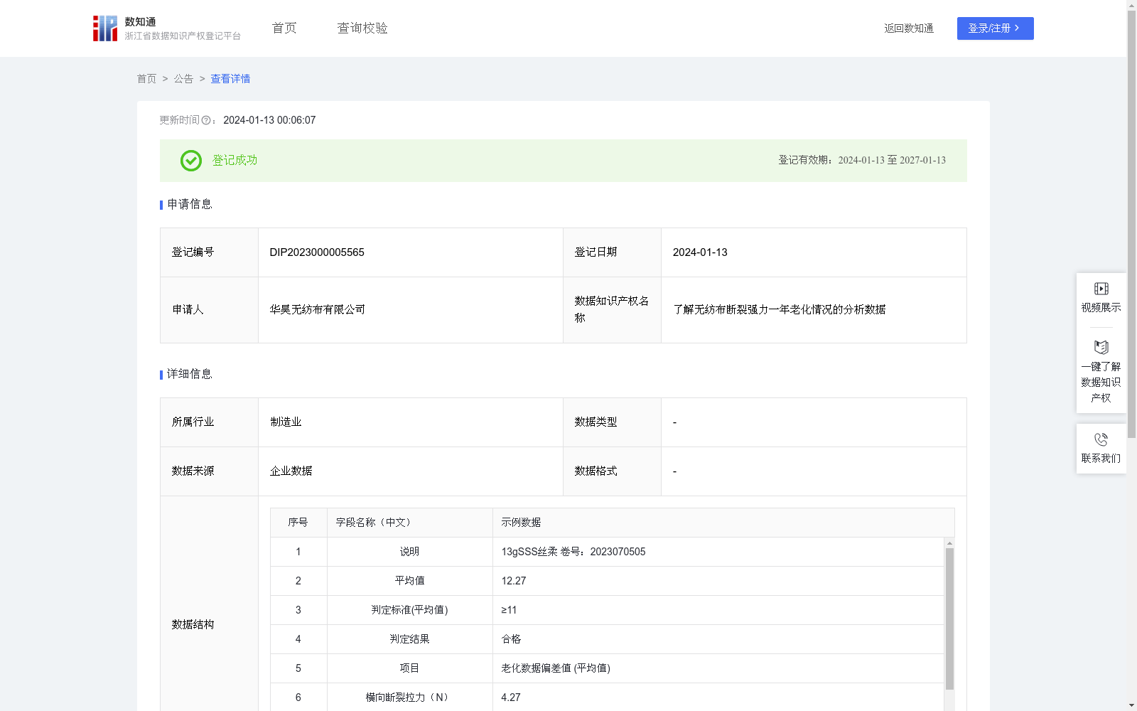The width and height of the screenshot is (1137, 711).
Task: Click the inner table scroll-up arrow
Action: tap(949, 543)
